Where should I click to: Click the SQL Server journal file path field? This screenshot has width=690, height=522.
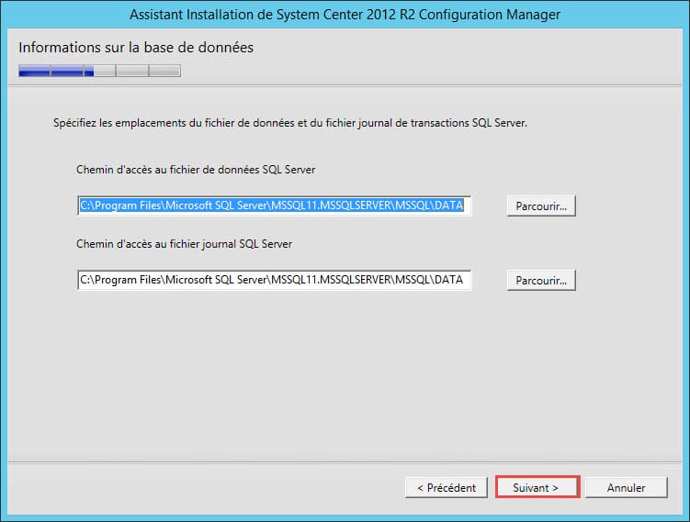[x=274, y=280]
